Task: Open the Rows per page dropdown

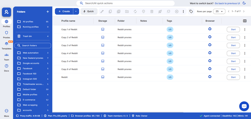Action: click(219, 11)
